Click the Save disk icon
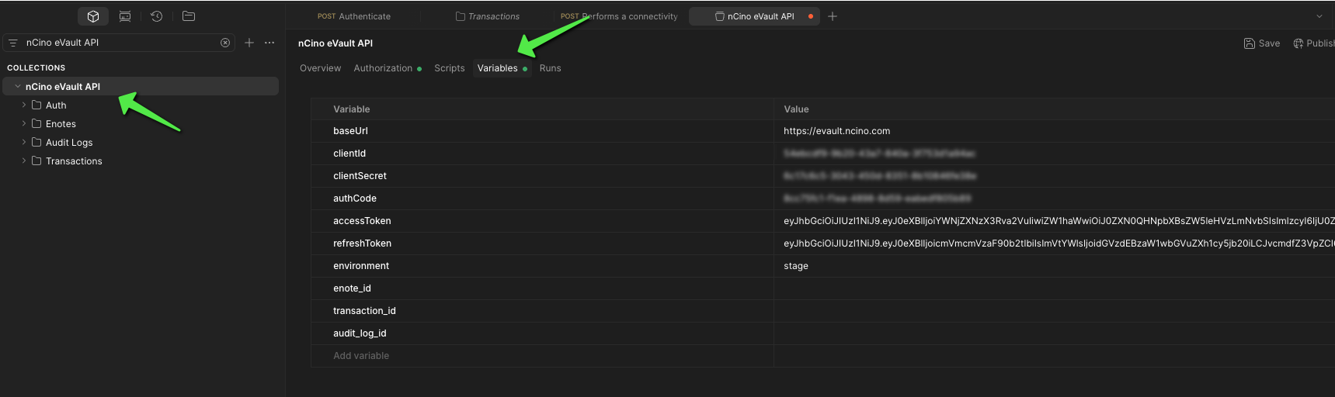This screenshot has height=397, width=1335. pos(1250,43)
